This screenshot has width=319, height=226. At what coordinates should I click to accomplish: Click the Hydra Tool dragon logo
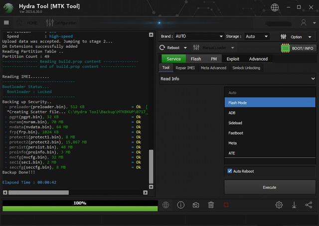click(8, 8)
